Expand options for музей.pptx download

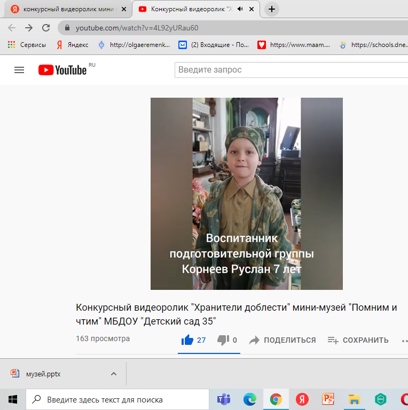pos(113,374)
